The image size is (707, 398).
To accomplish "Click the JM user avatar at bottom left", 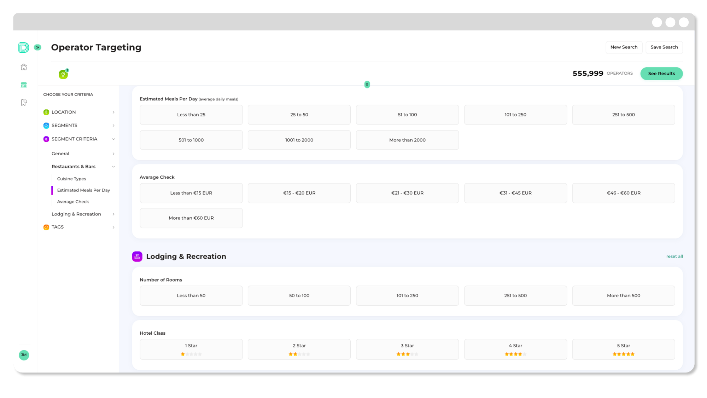I will (x=24, y=355).
